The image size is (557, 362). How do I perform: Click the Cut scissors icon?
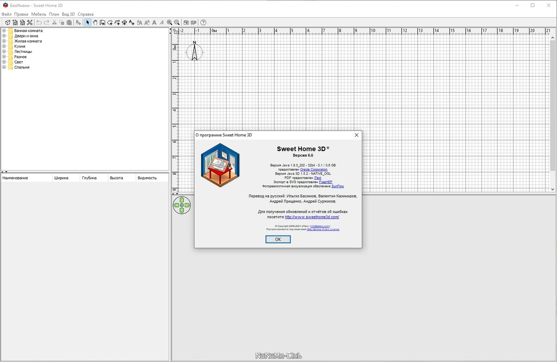pyautogui.click(x=54, y=22)
